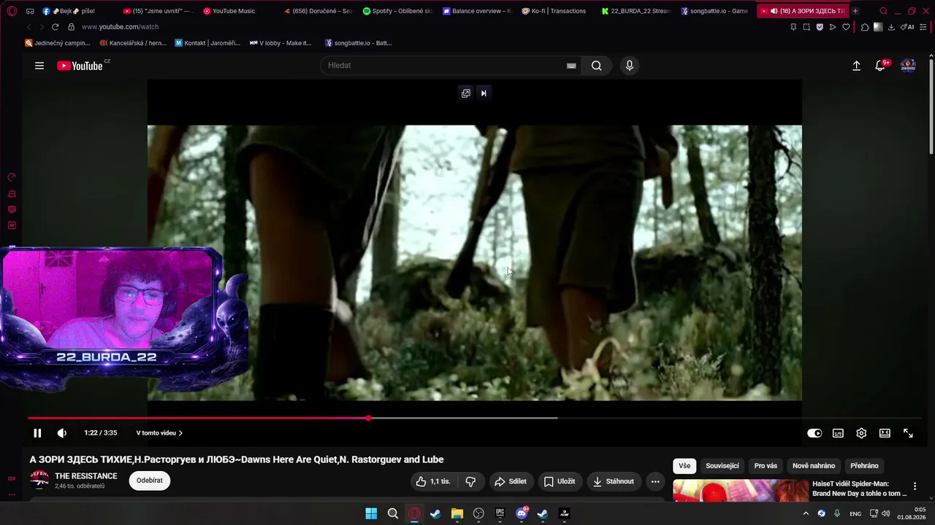Open the 'Jedinečný campin...' bookmark
This screenshot has height=525, width=935.
coord(58,43)
